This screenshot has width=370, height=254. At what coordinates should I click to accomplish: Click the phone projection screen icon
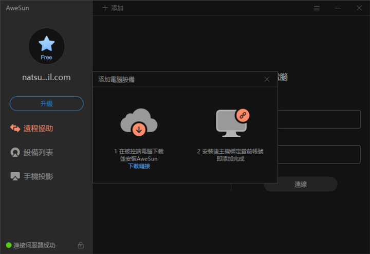point(15,176)
